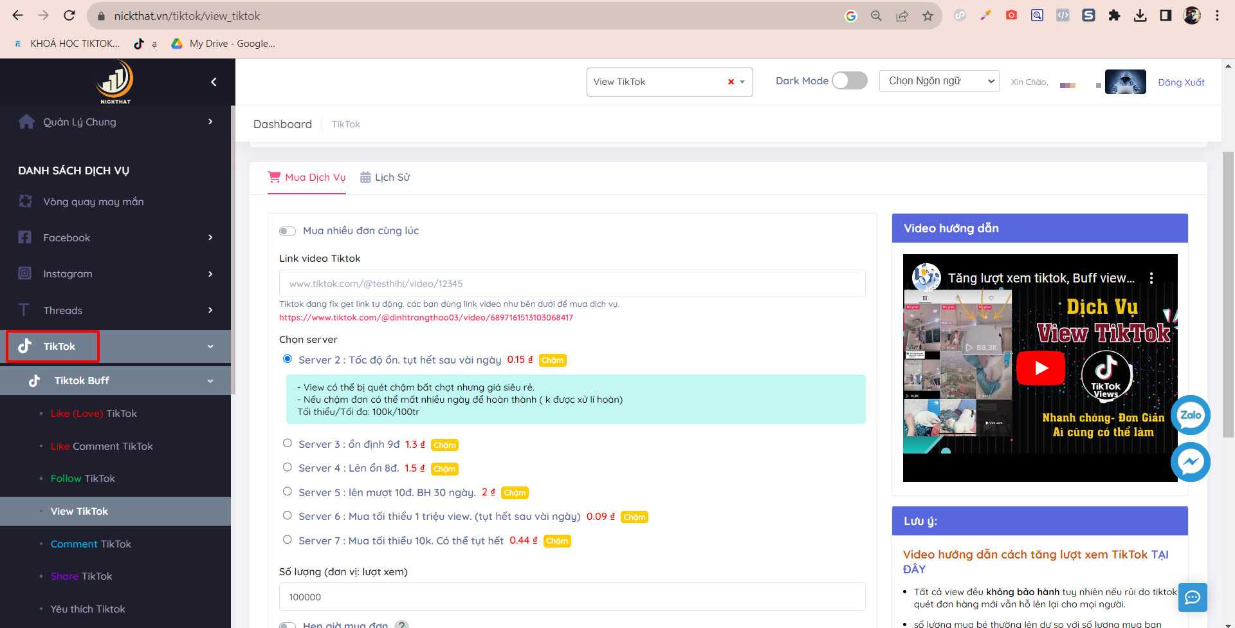The height and width of the screenshot is (628, 1235).
Task: Click the Google icon in the address bar
Action: pos(850,16)
